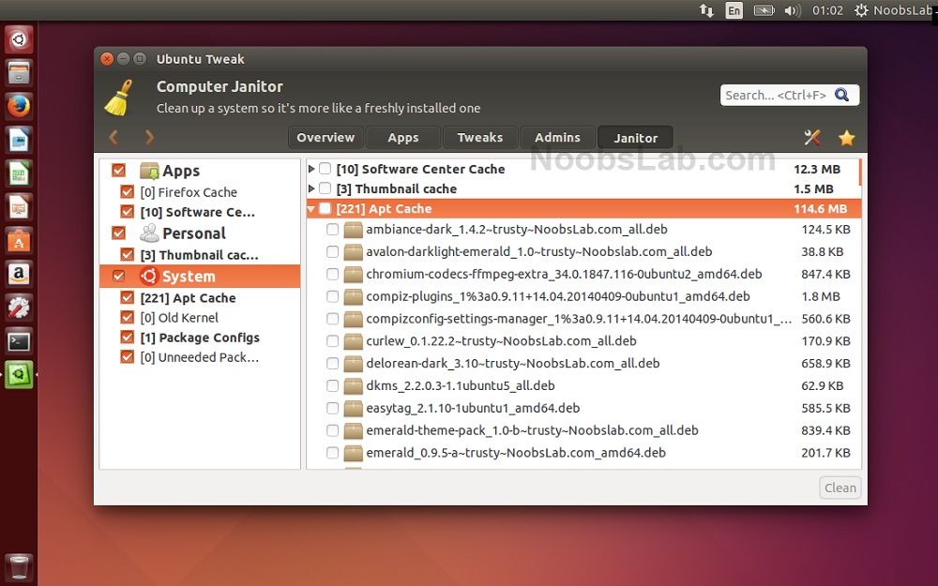Launch Firefox from the launcher
The image size is (938, 586).
pyautogui.click(x=19, y=107)
